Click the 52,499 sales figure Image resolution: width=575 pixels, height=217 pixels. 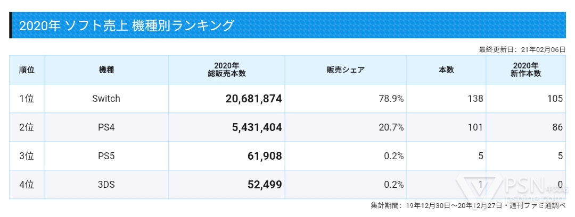click(265, 185)
